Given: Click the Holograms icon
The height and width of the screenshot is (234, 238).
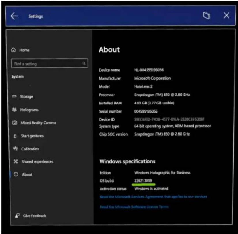Looking at the screenshot, I should (14, 109).
